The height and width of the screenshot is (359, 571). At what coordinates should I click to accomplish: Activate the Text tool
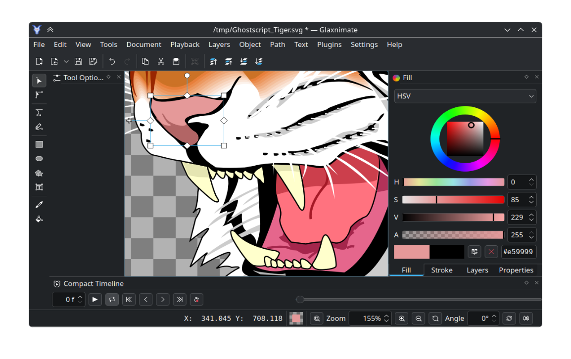(39, 187)
